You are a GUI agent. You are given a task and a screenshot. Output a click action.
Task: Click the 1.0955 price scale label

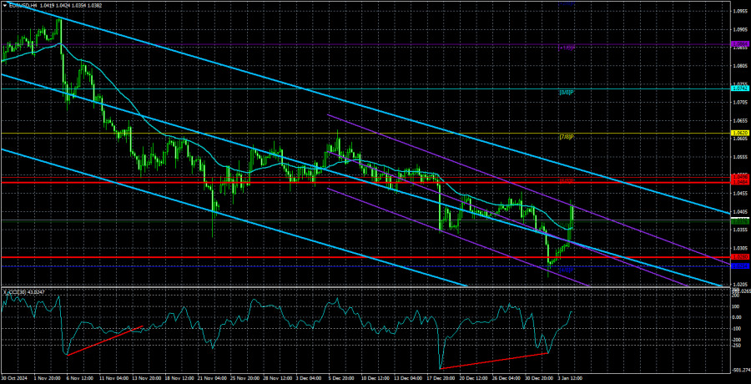click(x=739, y=11)
